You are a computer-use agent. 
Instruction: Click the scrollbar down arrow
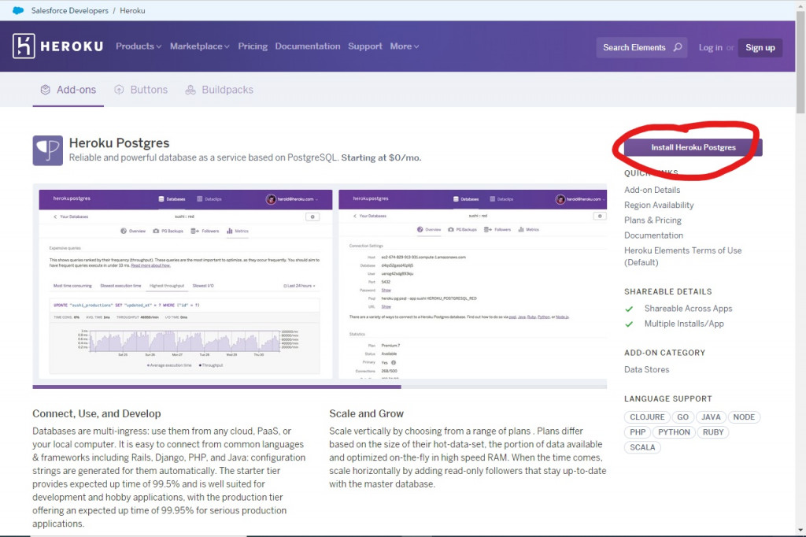click(800, 531)
